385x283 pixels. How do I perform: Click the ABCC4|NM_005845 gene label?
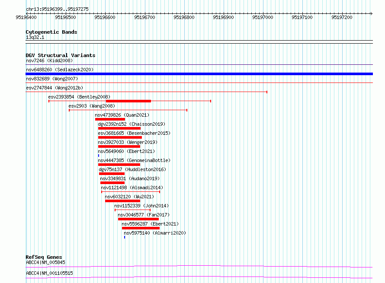tap(45, 262)
